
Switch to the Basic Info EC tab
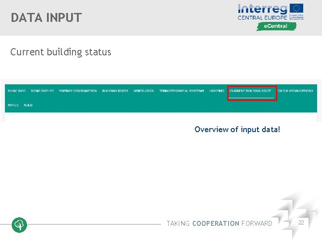pyautogui.click(x=42, y=91)
